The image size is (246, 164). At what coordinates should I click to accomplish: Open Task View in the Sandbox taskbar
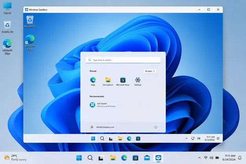pos(111,139)
